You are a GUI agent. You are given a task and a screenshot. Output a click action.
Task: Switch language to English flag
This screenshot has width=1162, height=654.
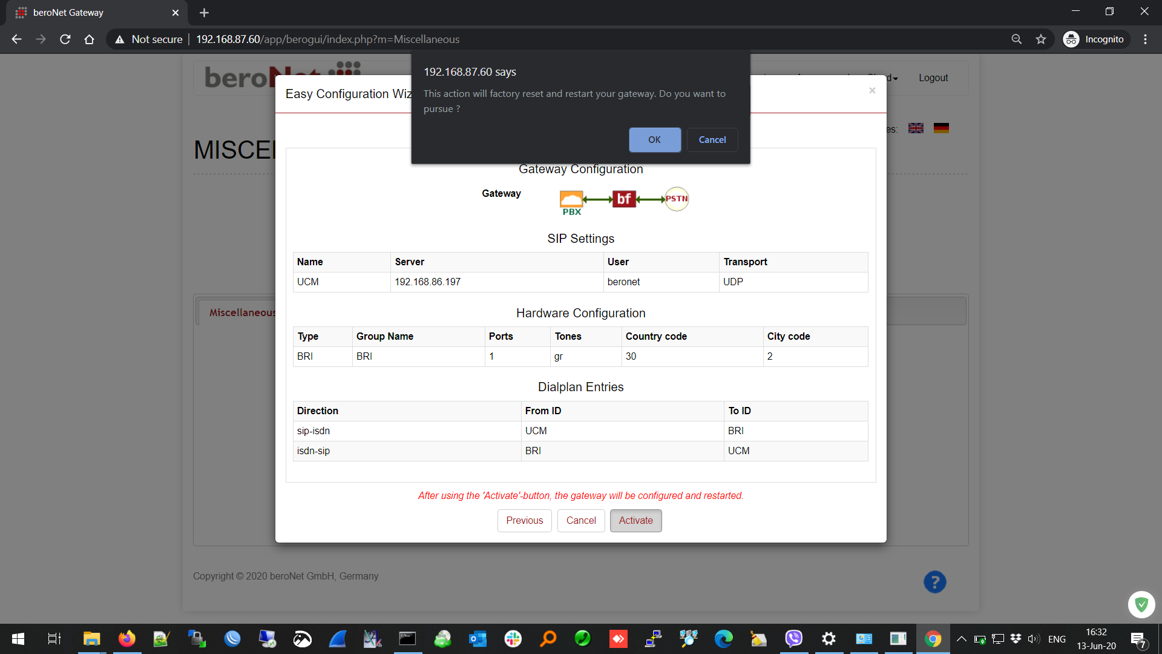point(916,128)
